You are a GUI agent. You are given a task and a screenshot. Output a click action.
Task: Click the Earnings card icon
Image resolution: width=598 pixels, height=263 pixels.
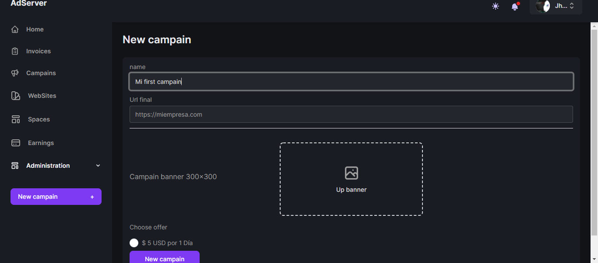click(16, 143)
